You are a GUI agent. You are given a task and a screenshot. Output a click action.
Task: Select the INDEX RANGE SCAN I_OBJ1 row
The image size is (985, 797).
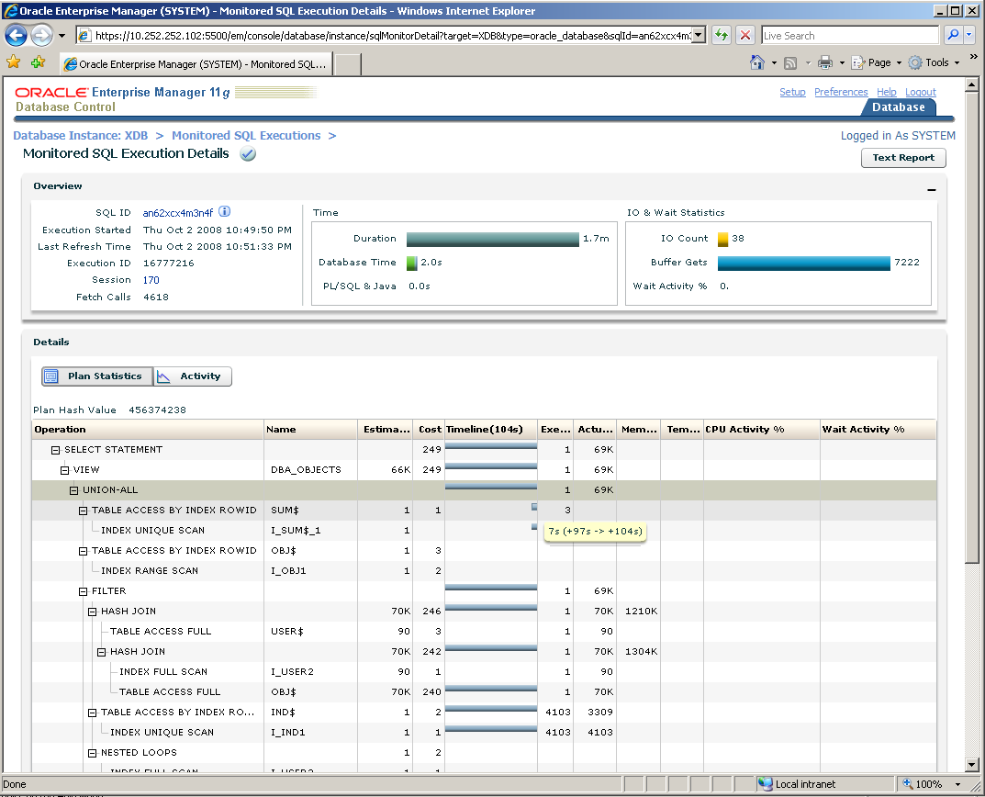tap(484, 571)
